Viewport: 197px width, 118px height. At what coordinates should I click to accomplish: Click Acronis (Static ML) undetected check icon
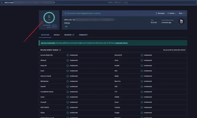68,55
